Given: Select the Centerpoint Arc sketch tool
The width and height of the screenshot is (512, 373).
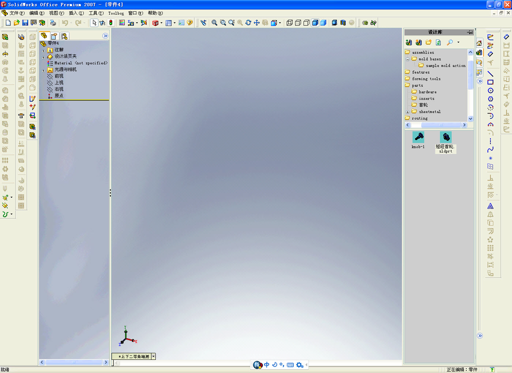Looking at the screenshot, I should 490,108.
